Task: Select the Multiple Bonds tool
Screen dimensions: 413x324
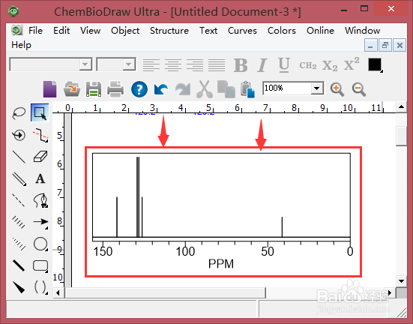Action: 19,179
